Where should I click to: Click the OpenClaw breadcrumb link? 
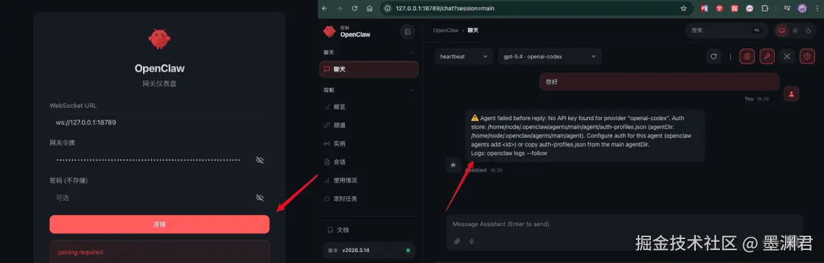(x=446, y=31)
